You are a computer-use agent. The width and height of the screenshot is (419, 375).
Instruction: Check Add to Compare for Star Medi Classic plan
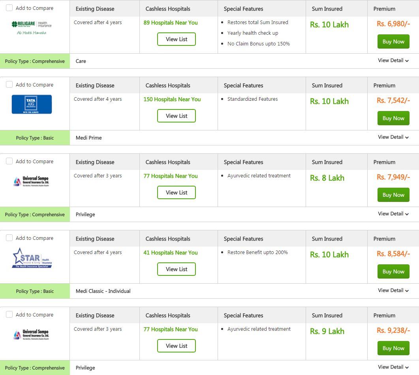point(9,238)
